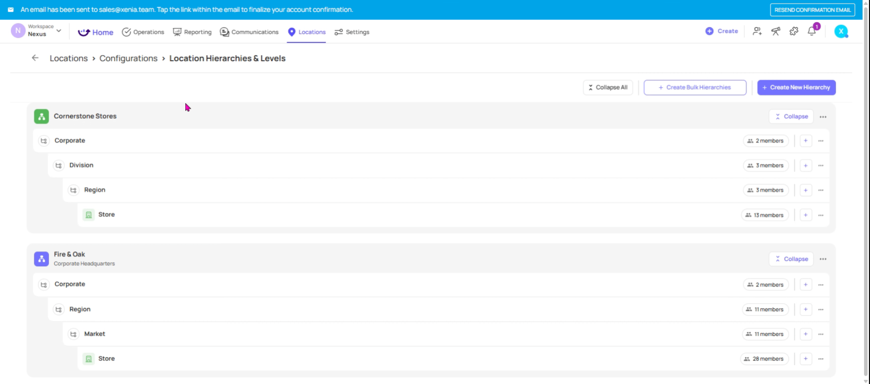Screen dimensions: 870x384
Task: Open the integrations puzzle icon
Action: click(x=794, y=31)
